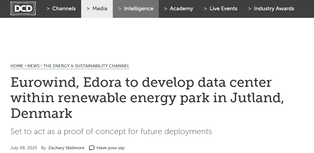Viewport: 314px width, 153px height.
Task: Select the Intelligence navigation item
Action: point(136,9)
